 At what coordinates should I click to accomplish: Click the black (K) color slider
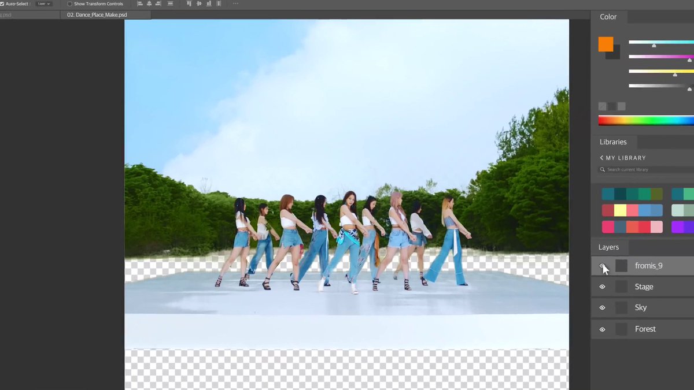(661, 86)
